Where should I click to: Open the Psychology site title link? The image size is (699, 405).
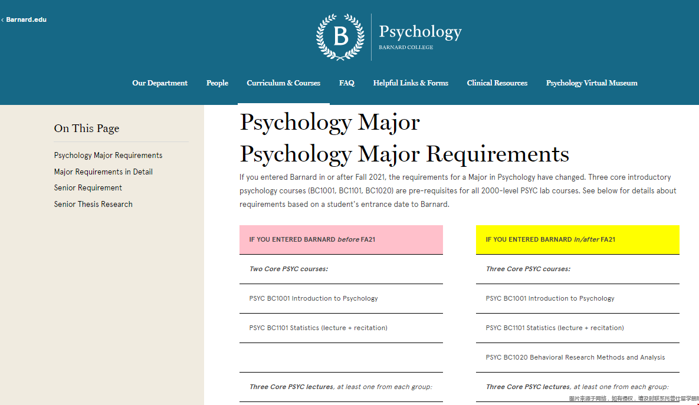click(x=420, y=32)
